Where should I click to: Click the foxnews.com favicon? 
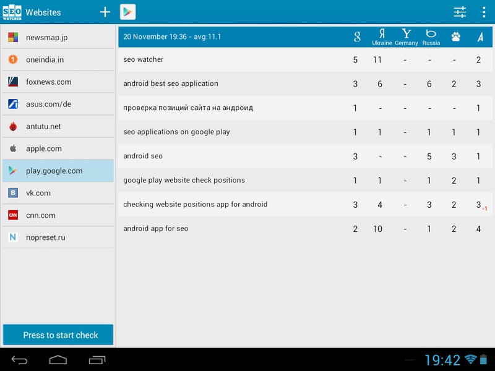[13, 82]
